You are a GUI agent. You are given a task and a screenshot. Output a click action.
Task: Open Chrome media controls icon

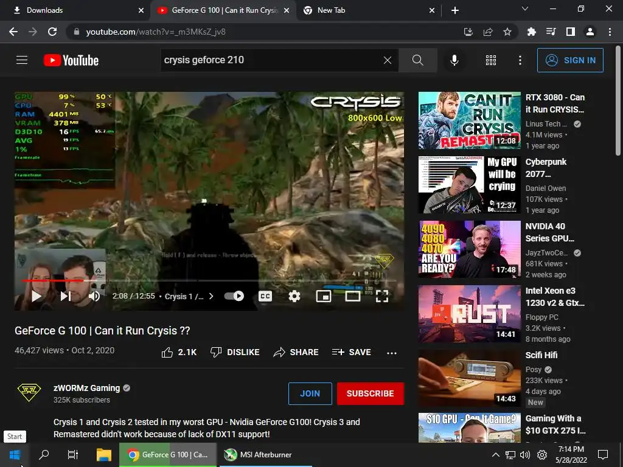[551, 32]
